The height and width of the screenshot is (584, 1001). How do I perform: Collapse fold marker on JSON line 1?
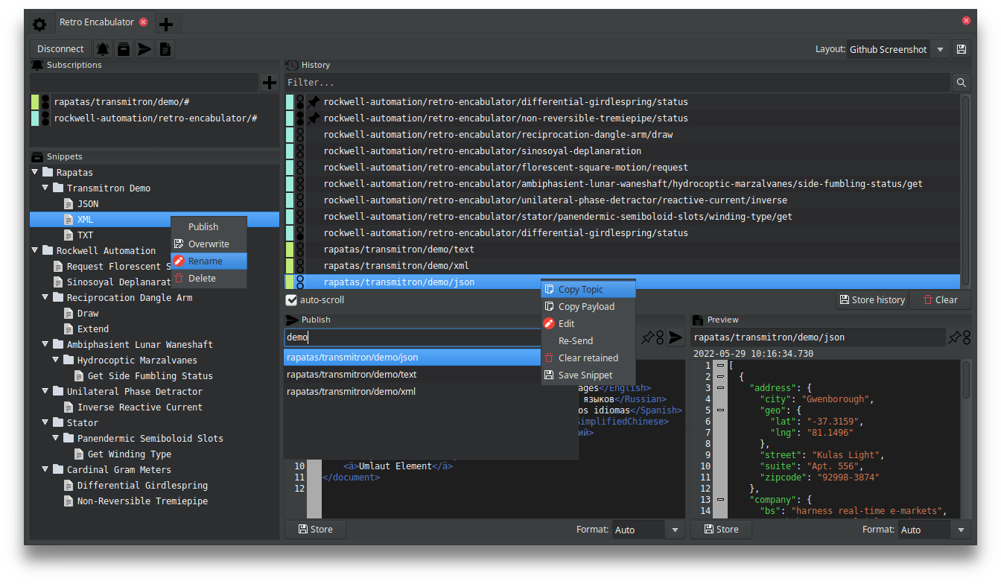(x=719, y=365)
